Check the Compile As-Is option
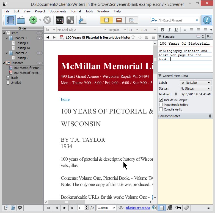The image size is (215, 213). (x=161, y=109)
